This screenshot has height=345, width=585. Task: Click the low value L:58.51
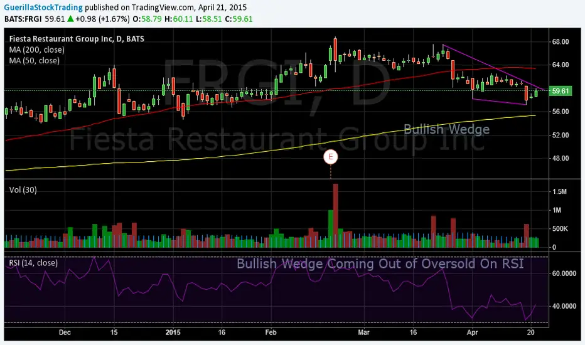click(209, 19)
